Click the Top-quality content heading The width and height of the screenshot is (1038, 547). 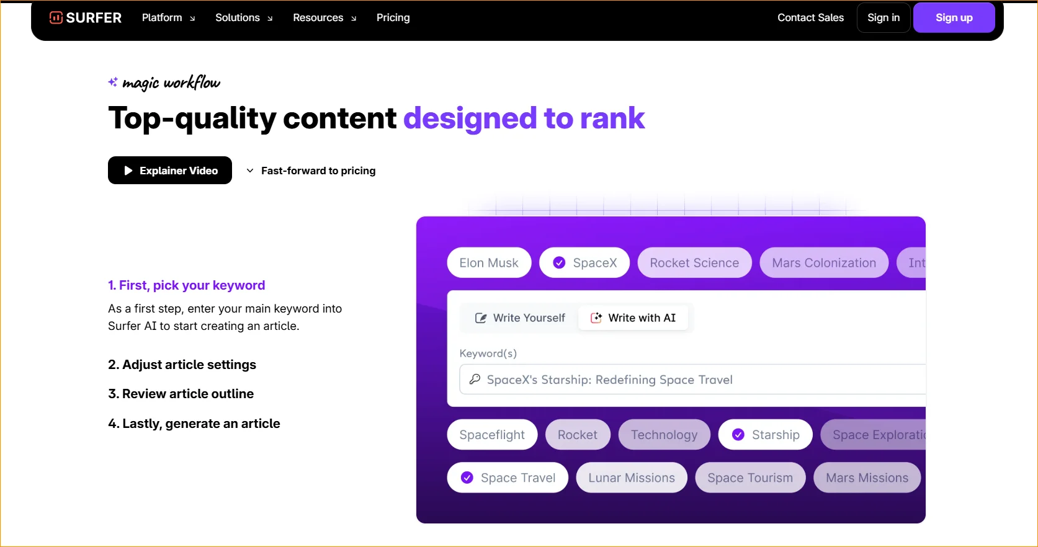(376, 118)
